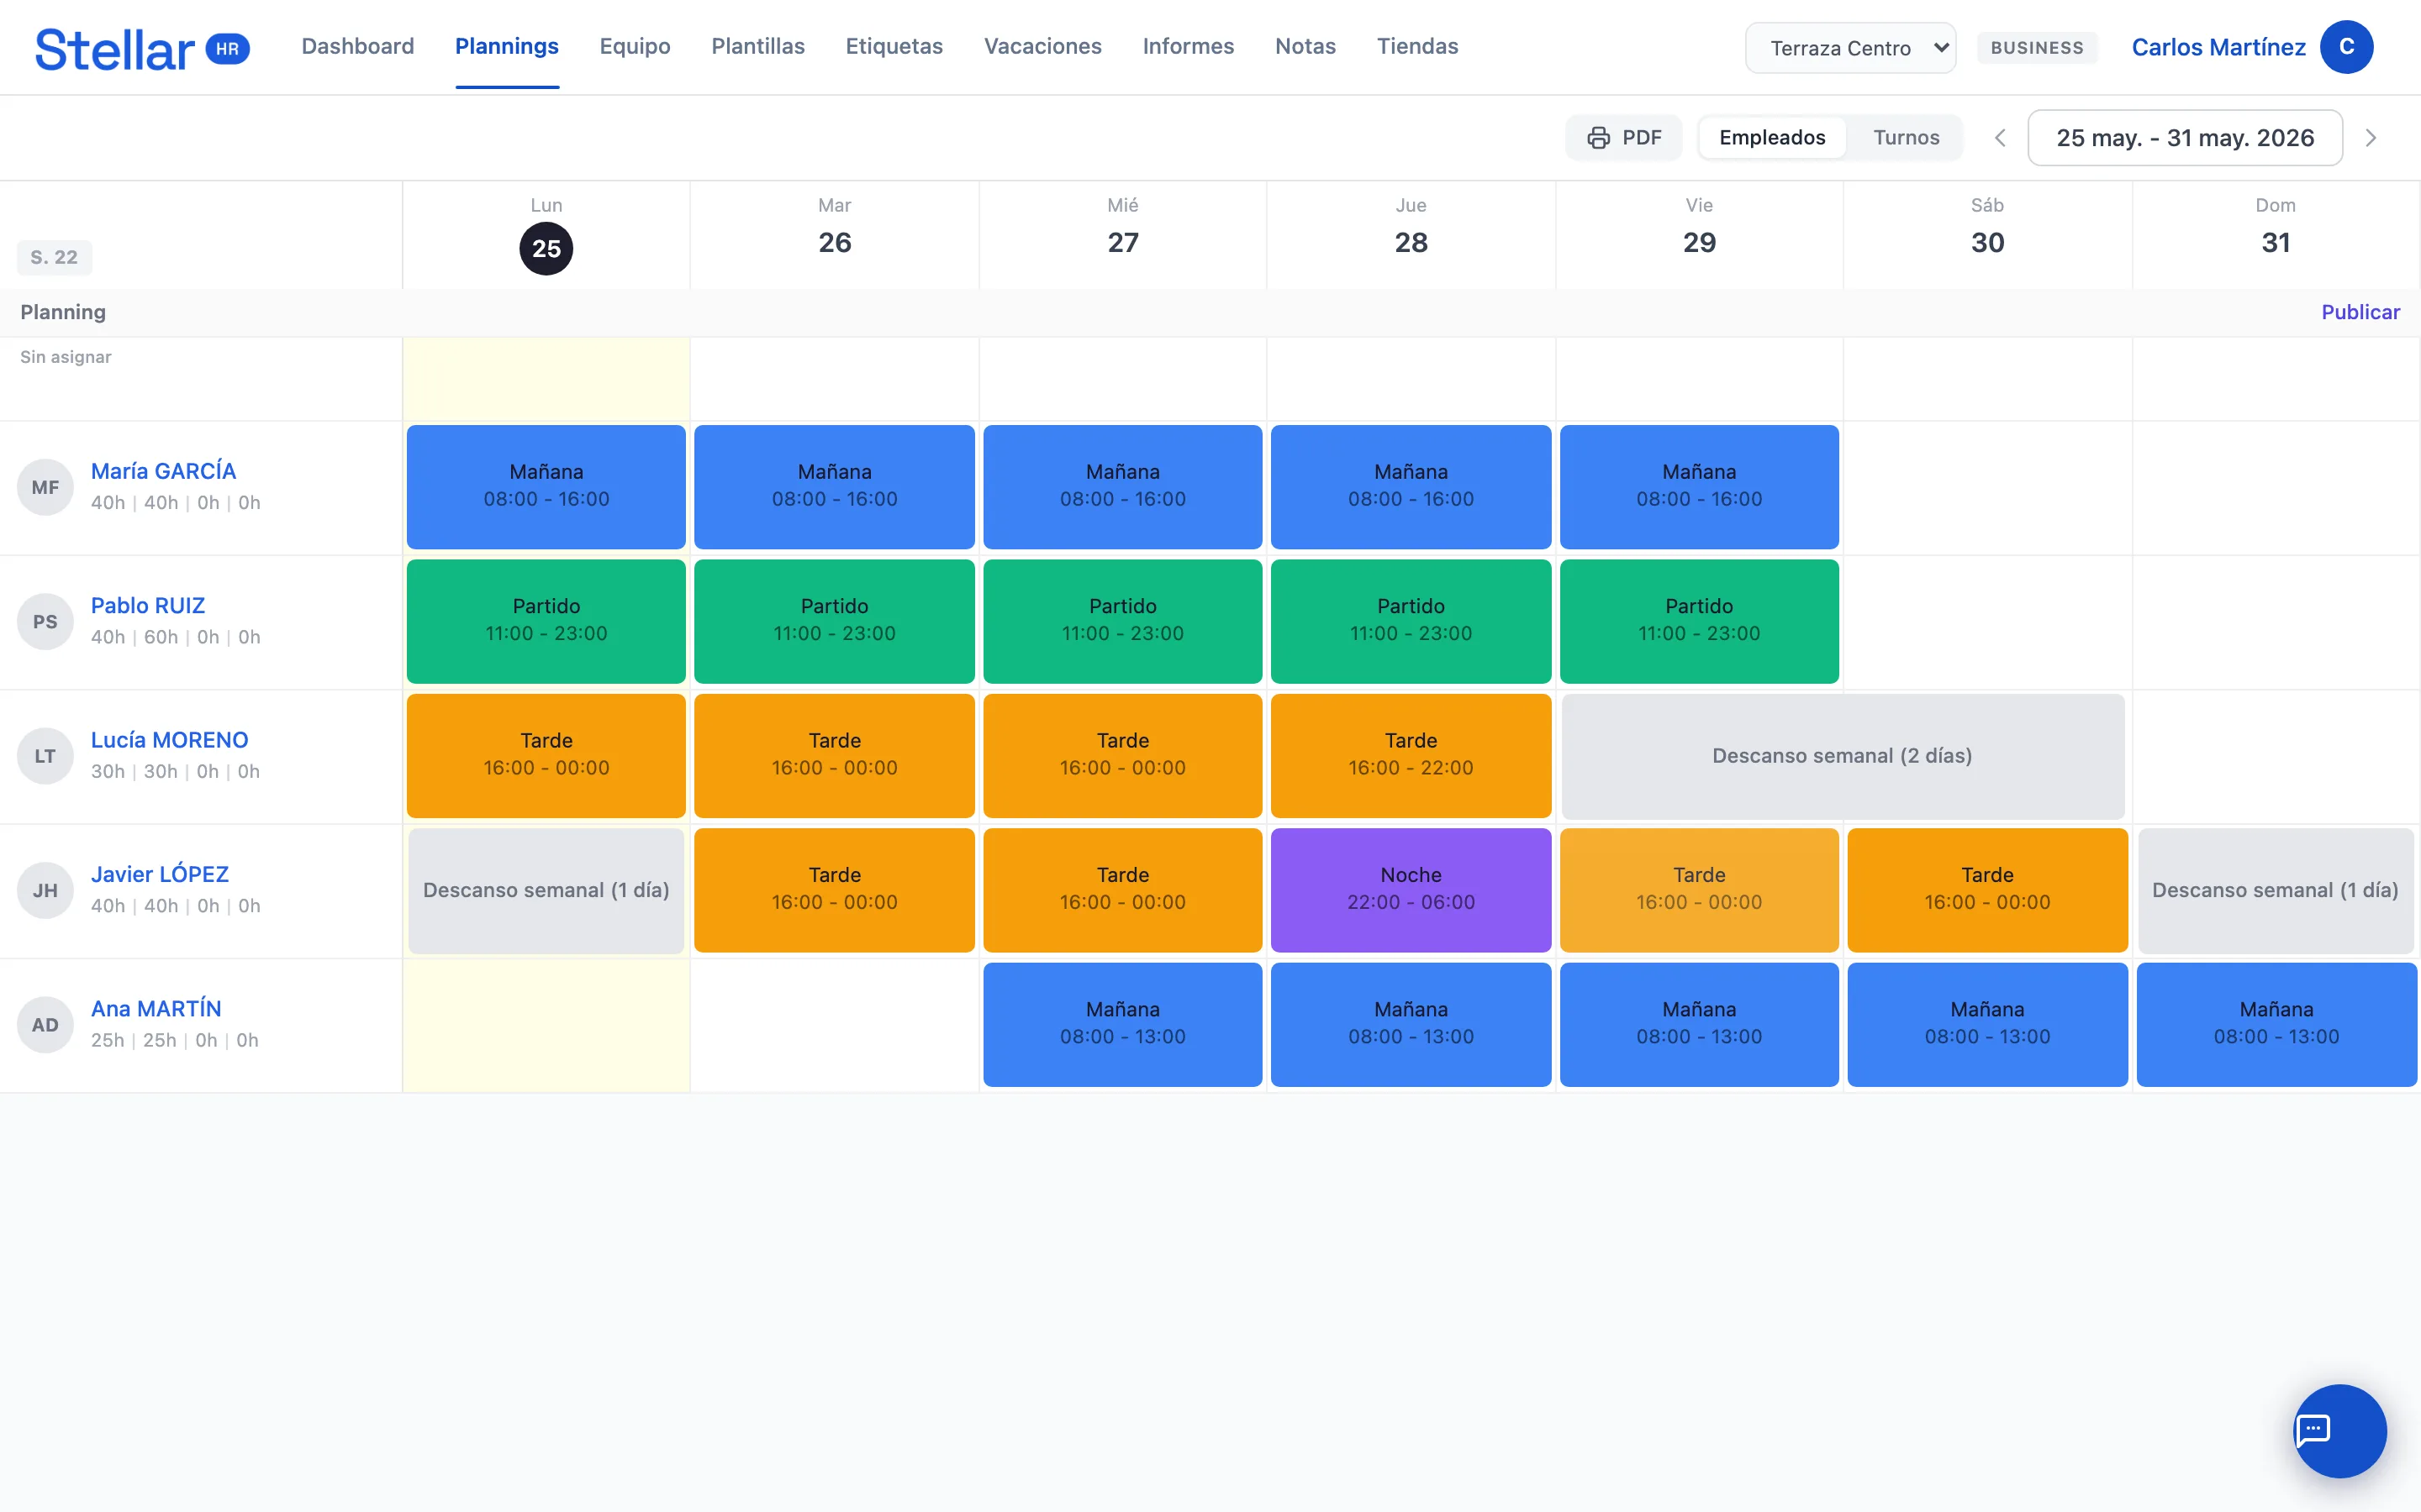Viewport: 2421px width, 1512px height.
Task: Open Javier's Thursday Noche shift
Action: click(x=1411, y=890)
